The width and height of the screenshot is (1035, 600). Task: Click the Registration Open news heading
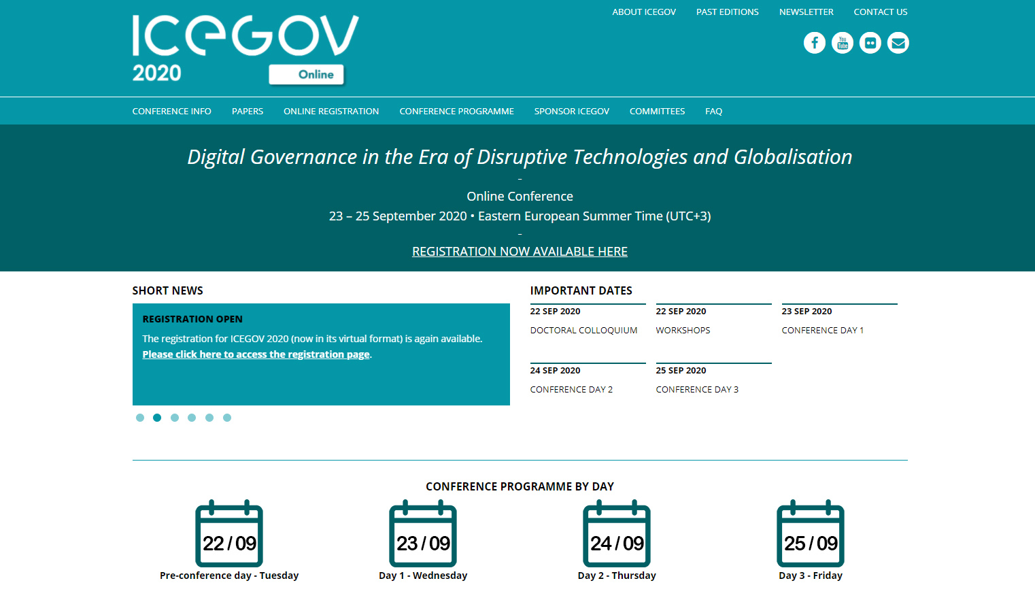point(192,319)
